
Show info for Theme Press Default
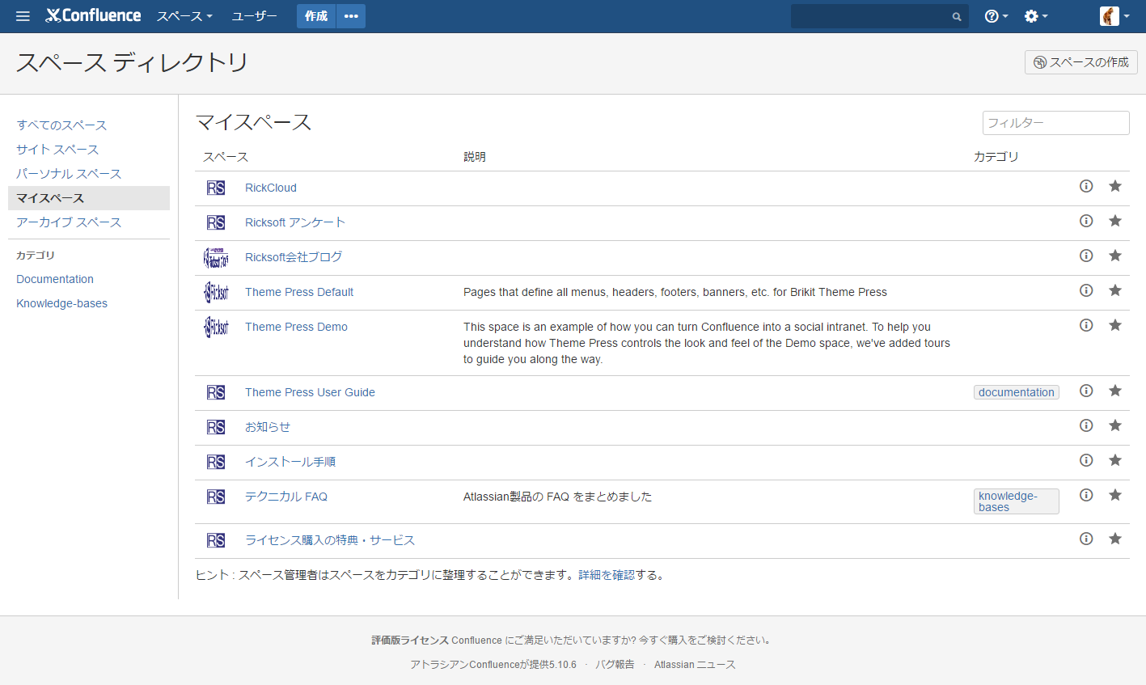(x=1086, y=290)
